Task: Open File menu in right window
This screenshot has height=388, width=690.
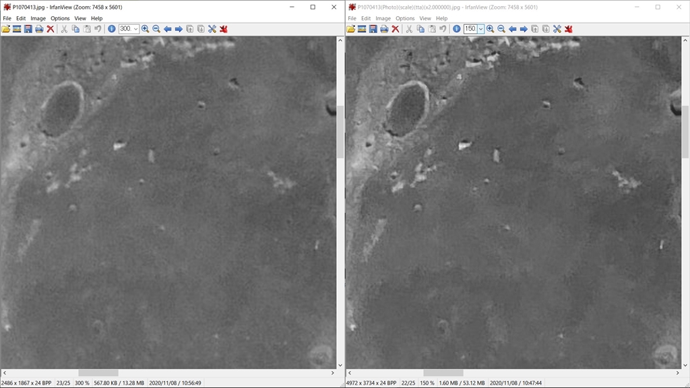Action: [x=352, y=18]
